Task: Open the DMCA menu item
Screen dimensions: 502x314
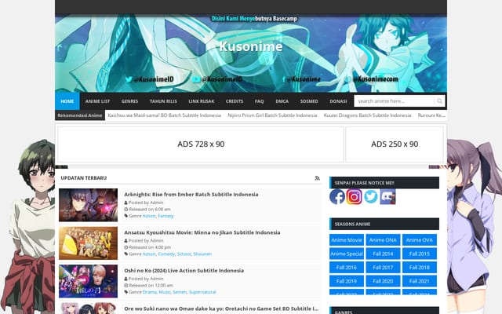Action: pos(282,101)
